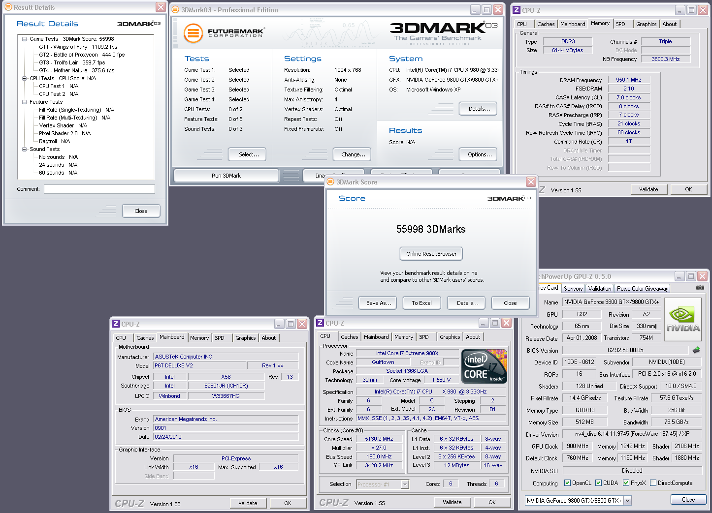Open Mainboard tab in CPU-Z CPU window

click(x=376, y=337)
